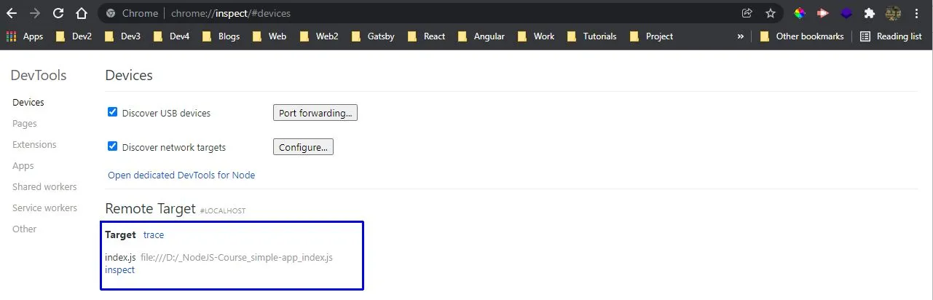Open the Blogs bookmark folder
The image size is (933, 300).
coord(221,36)
